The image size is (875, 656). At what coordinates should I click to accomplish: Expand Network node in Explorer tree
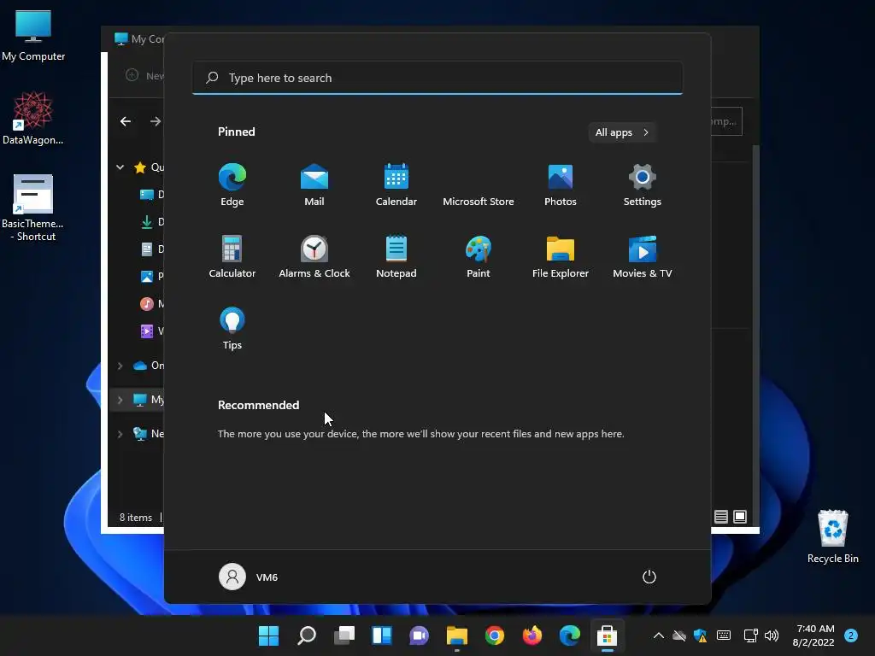[x=120, y=434]
